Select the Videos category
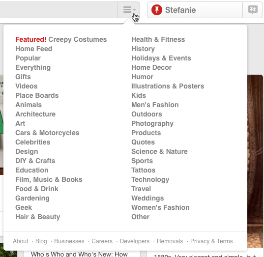264x257 pixels. click(x=26, y=86)
